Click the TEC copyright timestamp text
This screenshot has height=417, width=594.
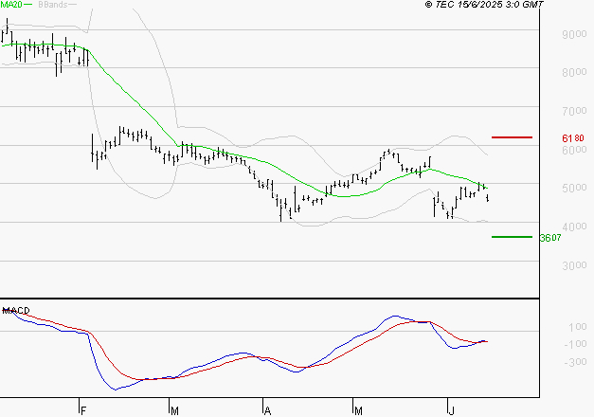click(484, 5)
